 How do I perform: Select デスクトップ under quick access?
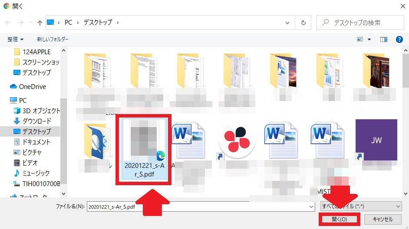32,72
